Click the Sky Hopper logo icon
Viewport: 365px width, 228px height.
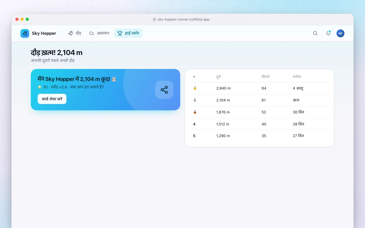25,33
